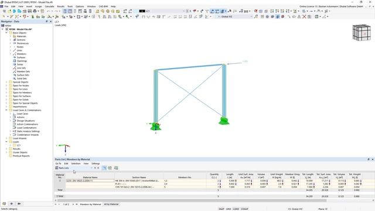Open the LC1 load case dropdown
This screenshot has width=375, height=211.
coord(183,11)
